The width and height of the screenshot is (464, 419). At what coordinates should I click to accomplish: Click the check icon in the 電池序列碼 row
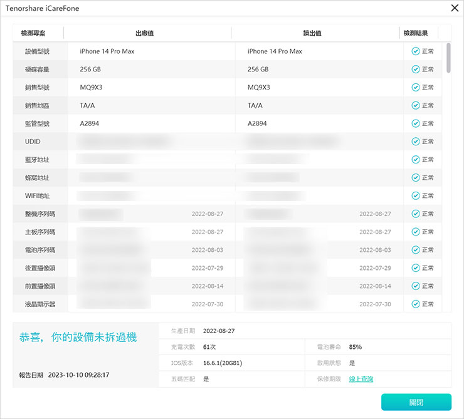[416, 250]
